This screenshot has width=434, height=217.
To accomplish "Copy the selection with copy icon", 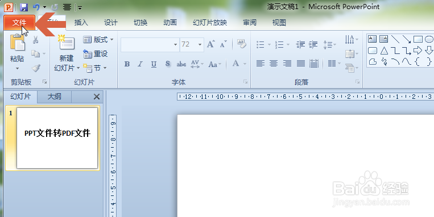I will (35, 53).
